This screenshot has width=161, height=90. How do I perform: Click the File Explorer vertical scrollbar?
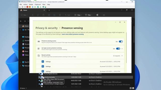click(134, 34)
